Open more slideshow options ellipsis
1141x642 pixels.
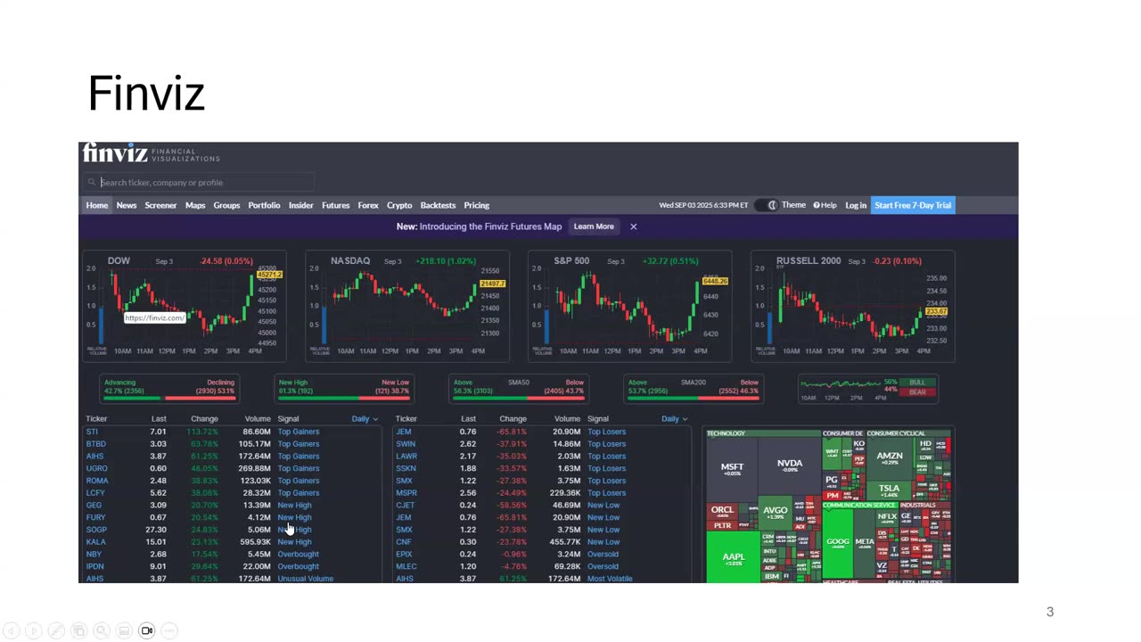click(x=169, y=630)
